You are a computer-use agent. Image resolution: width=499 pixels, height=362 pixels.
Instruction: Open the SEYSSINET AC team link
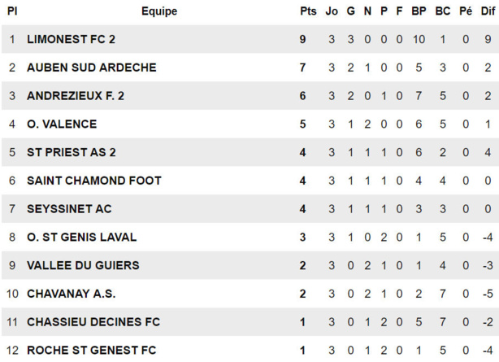[69, 209]
